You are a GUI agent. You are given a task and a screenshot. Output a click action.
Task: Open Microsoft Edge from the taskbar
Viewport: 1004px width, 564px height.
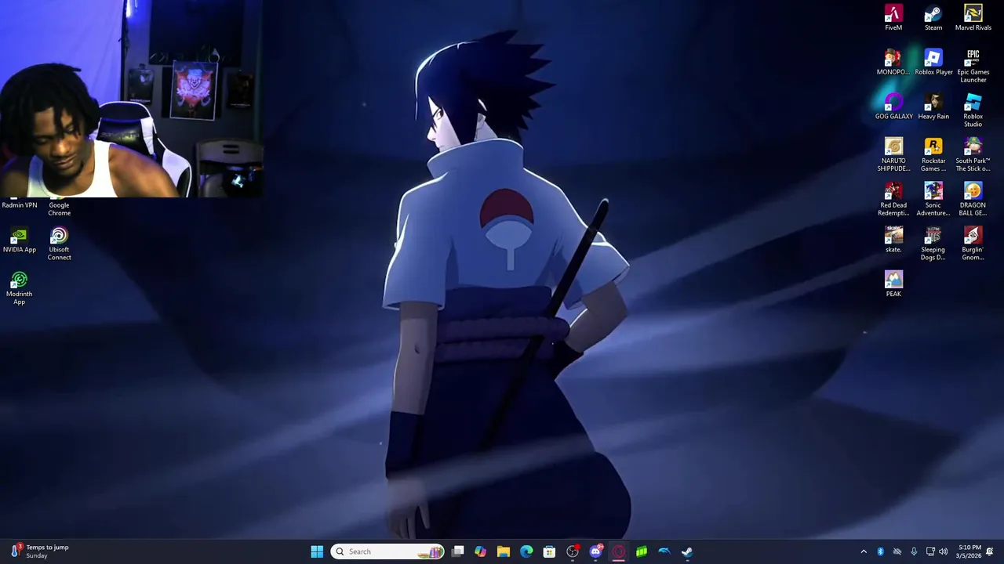point(526,551)
